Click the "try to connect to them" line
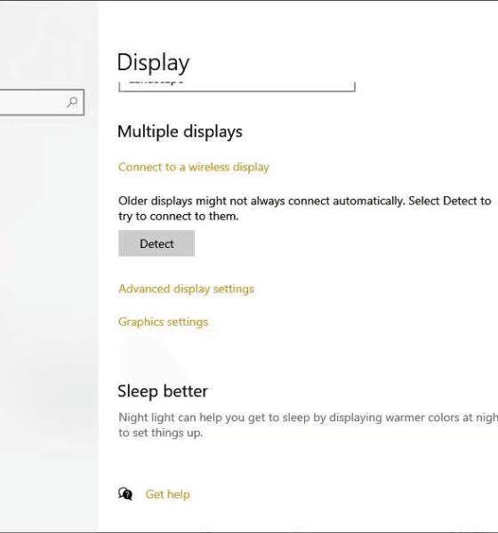 tap(179, 216)
